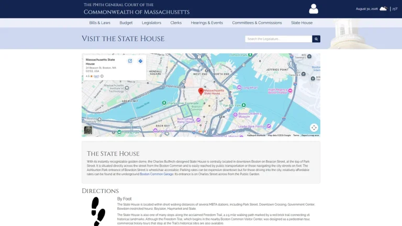This screenshot has width=402, height=226.
Task: Click the Charles River Esplanade park marker
Action: click(x=164, y=103)
